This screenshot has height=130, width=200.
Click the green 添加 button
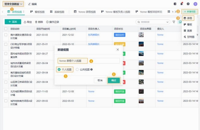[13, 22]
